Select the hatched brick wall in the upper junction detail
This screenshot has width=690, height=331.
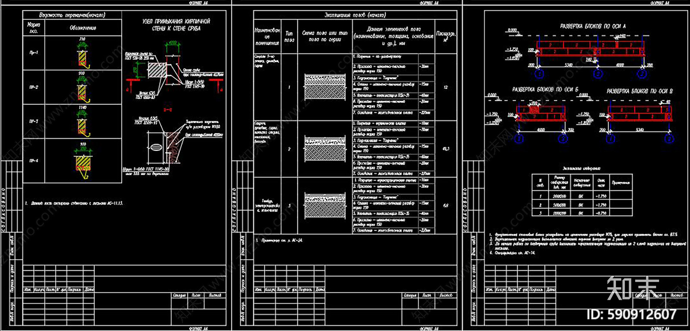(157, 70)
